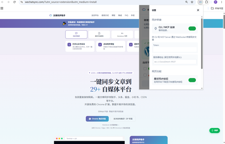The image size is (225, 144).
Task: Click the green dot in Terminal window
Action: pos(62,138)
